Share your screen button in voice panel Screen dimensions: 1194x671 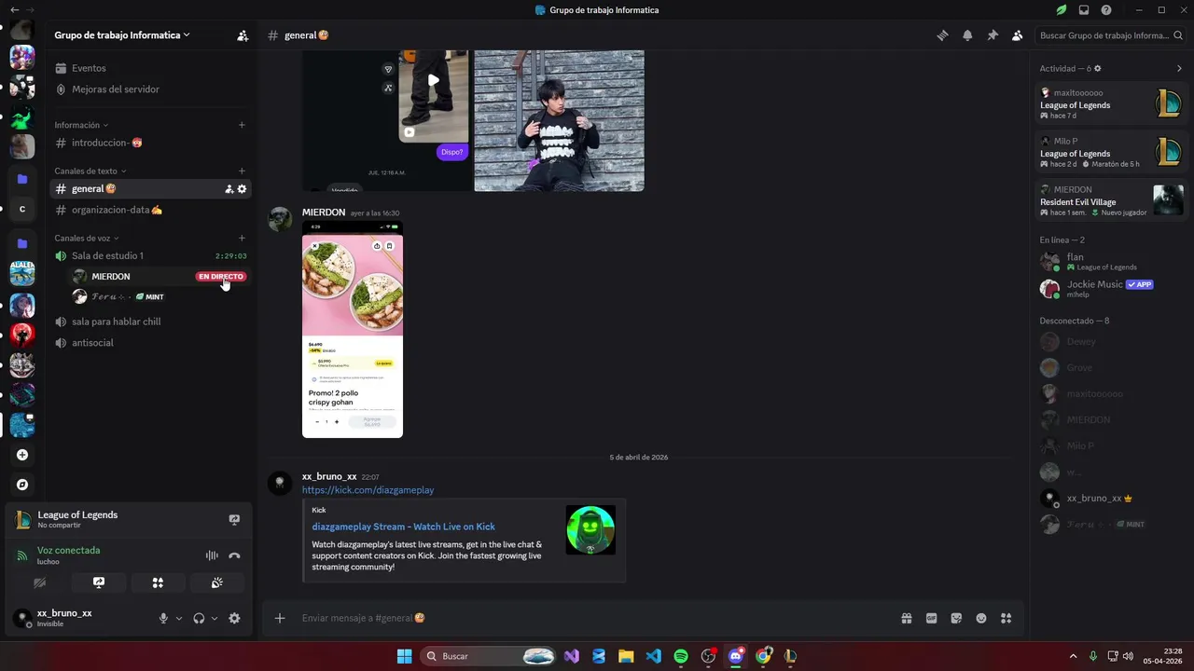click(x=98, y=582)
